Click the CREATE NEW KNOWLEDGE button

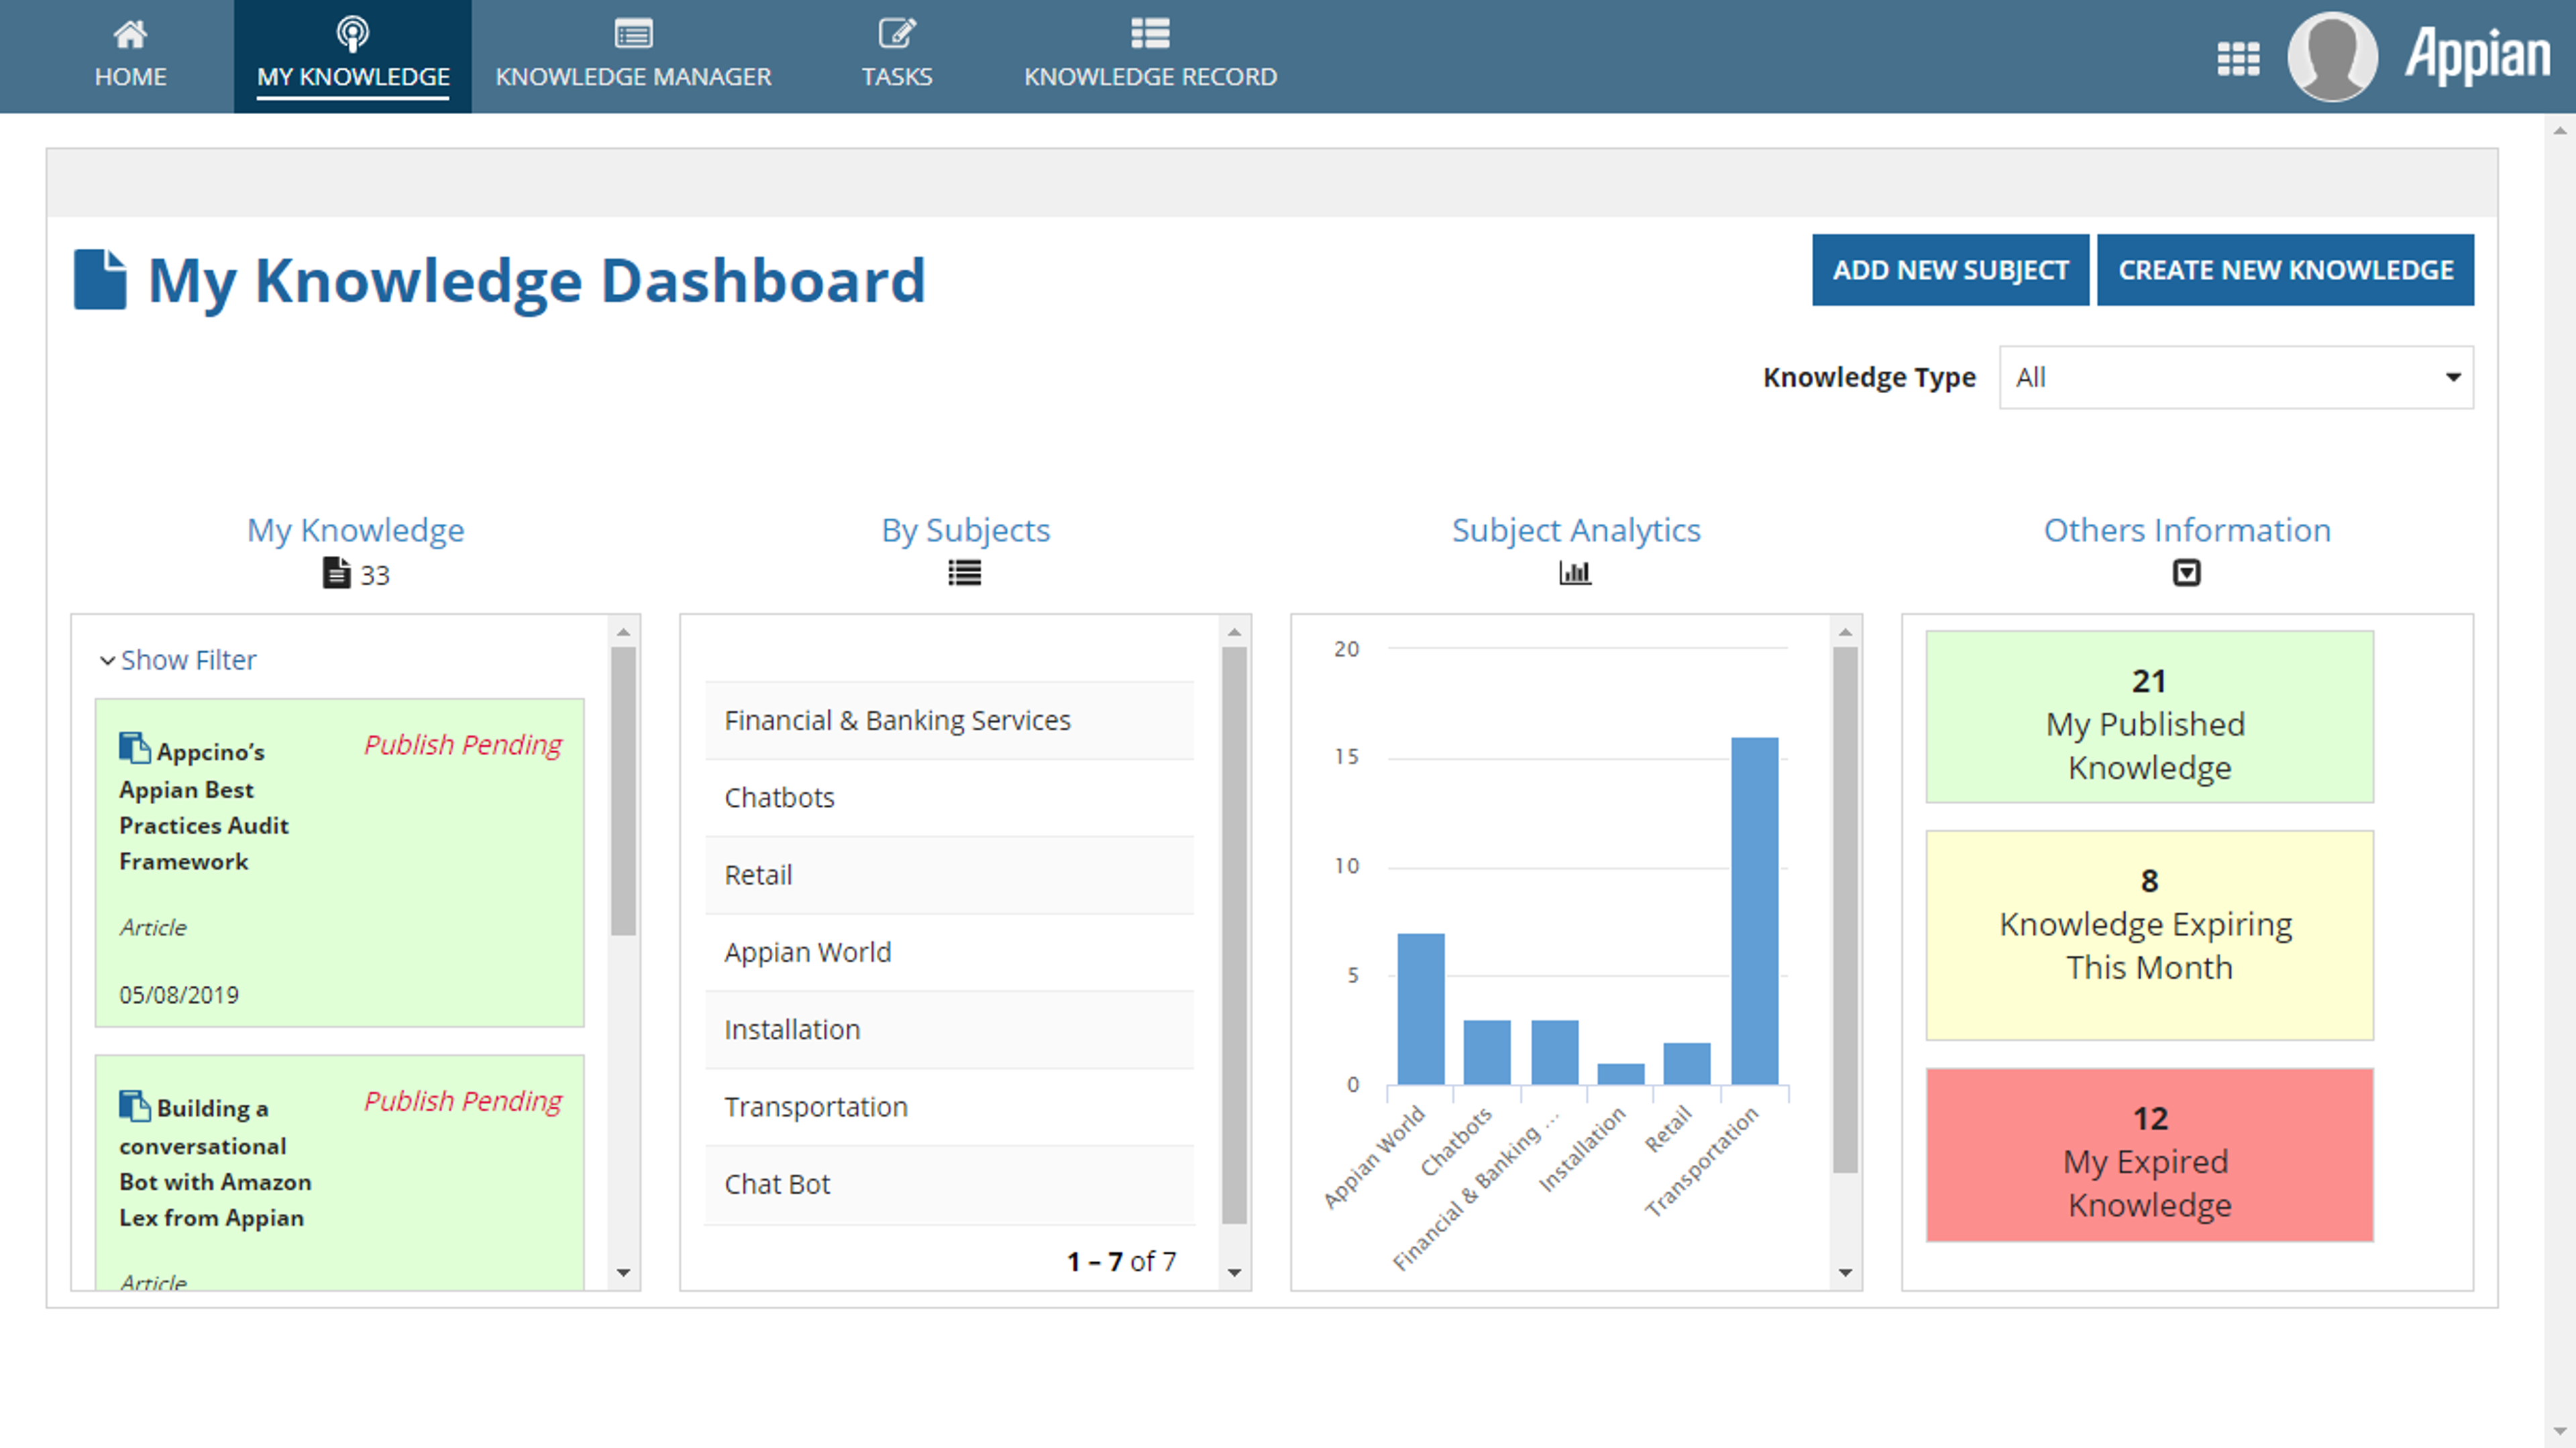pyautogui.click(x=2286, y=270)
